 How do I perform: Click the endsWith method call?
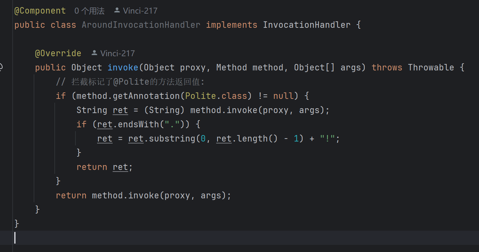pyautogui.click(x=139, y=124)
